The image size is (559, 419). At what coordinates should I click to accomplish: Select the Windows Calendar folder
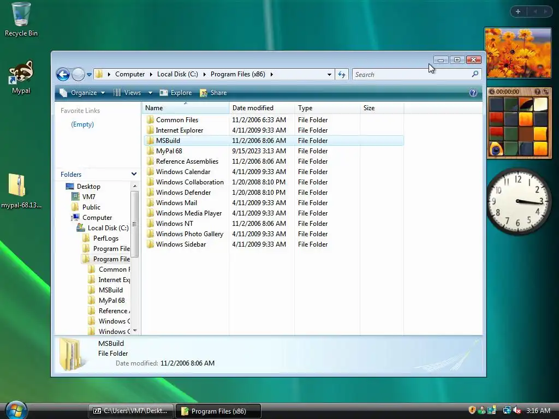click(183, 172)
